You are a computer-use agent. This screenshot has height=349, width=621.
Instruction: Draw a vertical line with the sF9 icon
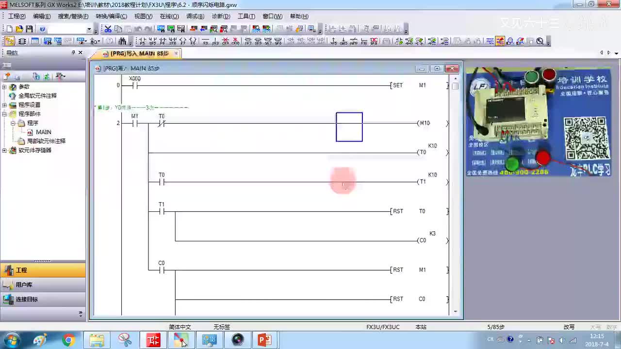pyautogui.click(x=215, y=41)
